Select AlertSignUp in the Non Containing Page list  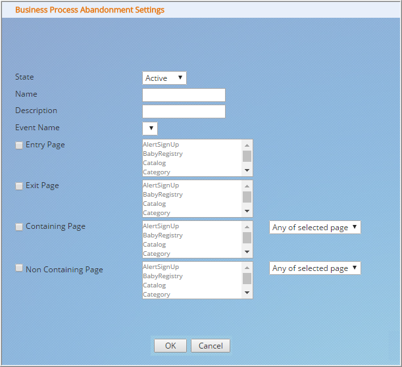[x=161, y=267]
